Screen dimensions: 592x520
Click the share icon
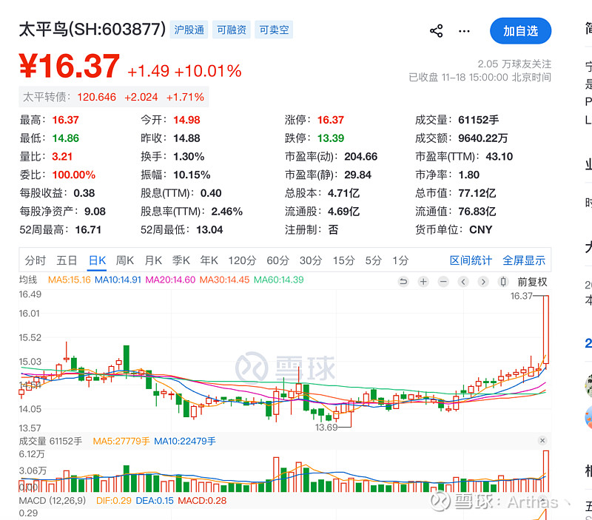(436, 31)
